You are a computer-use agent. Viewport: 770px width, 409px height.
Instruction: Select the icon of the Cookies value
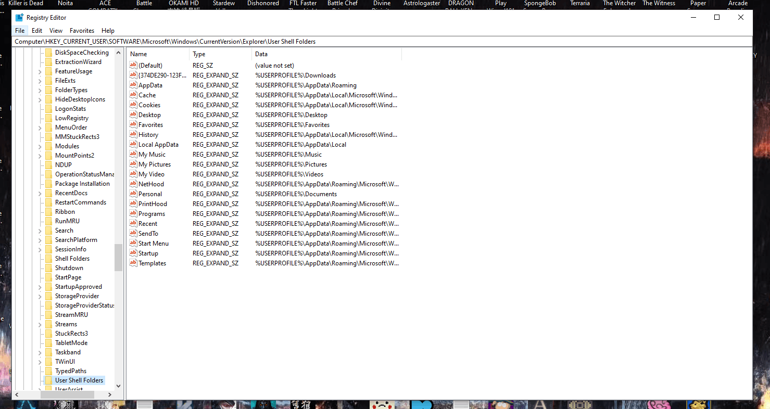(133, 105)
